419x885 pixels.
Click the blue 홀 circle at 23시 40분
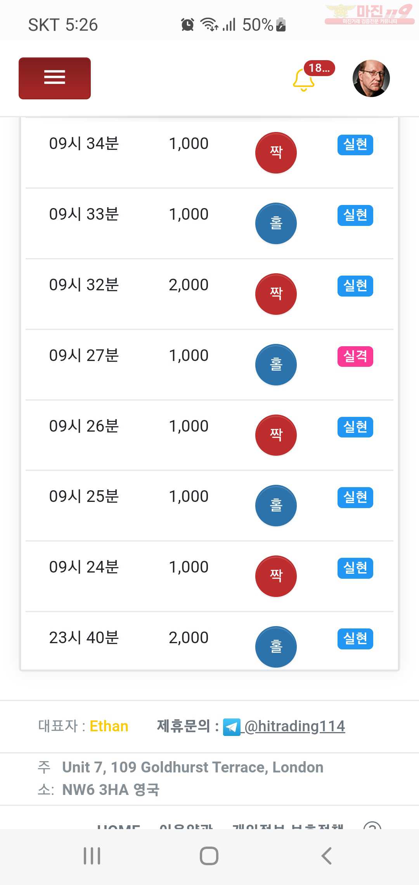[x=276, y=647]
